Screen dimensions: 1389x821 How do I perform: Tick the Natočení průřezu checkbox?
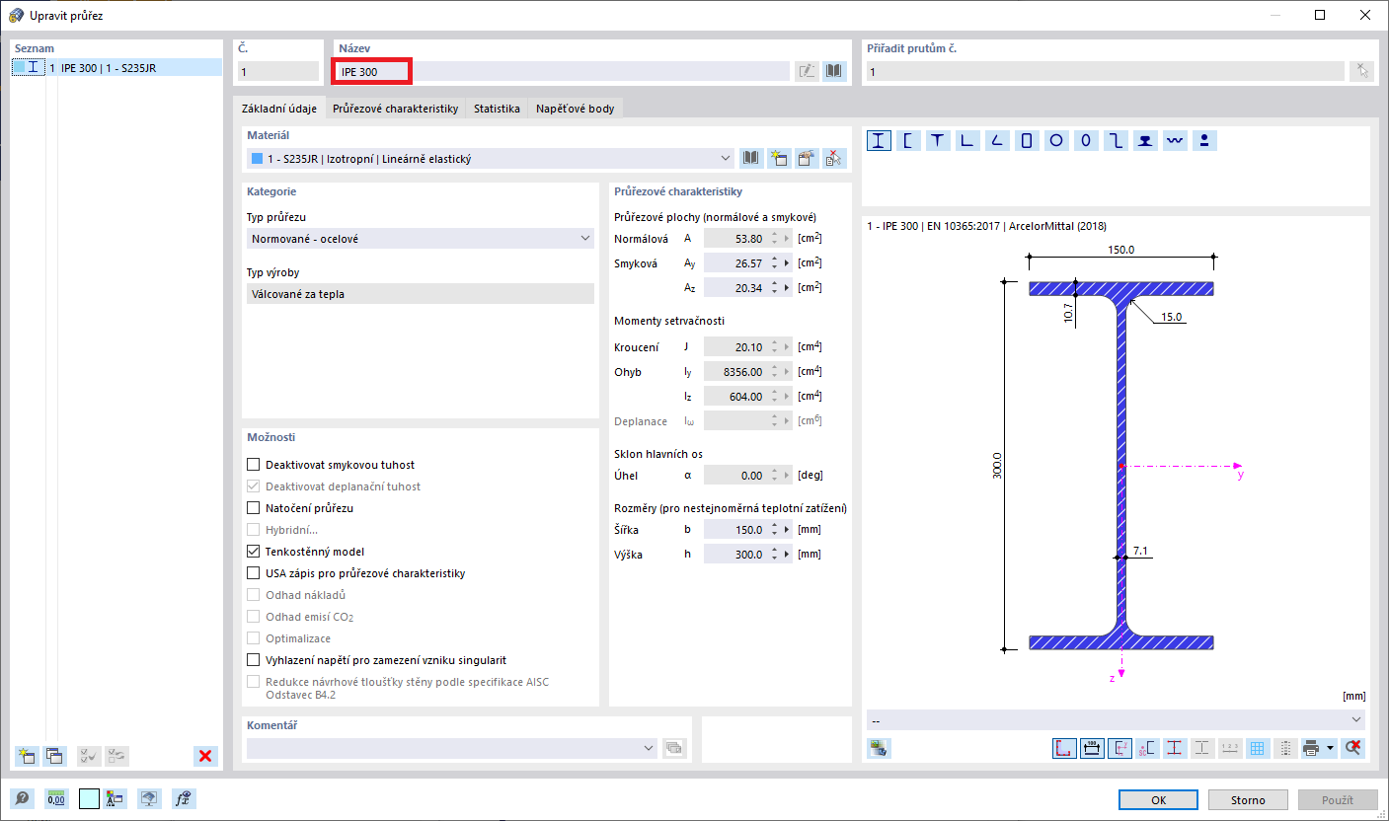[x=254, y=508]
